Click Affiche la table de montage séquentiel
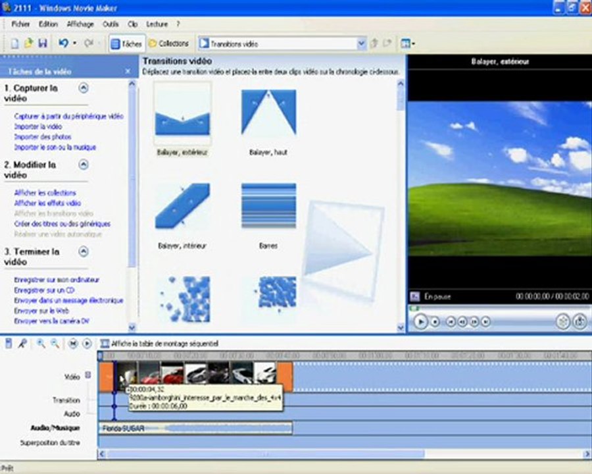Image resolution: width=592 pixels, height=474 pixels. coord(160,344)
